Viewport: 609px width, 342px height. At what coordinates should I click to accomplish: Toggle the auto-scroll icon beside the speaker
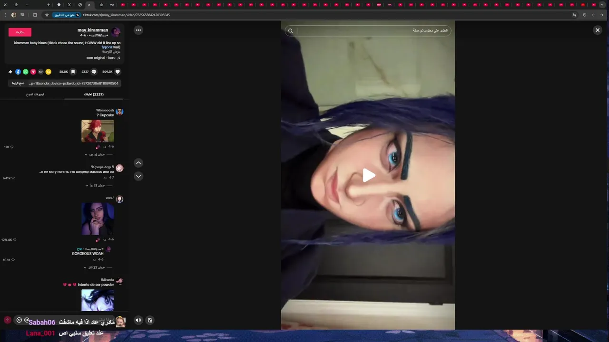pyautogui.click(x=150, y=320)
